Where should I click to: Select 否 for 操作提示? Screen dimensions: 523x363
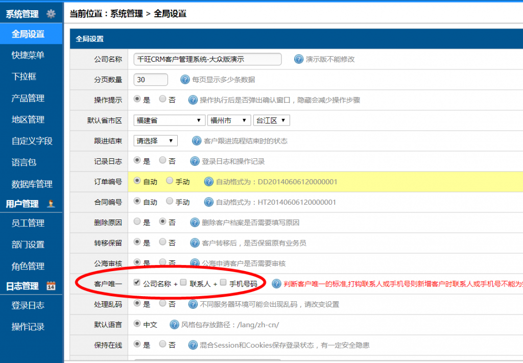pyautogui.click(x=162, y=99)
